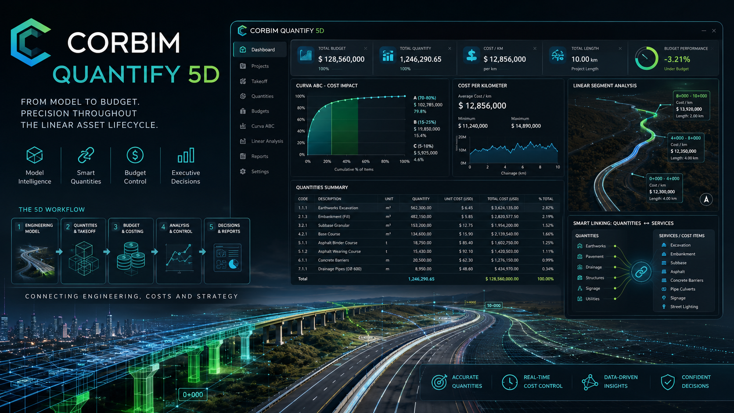Click the TOTAL COST (USD) column header

(x=503, y=199)
